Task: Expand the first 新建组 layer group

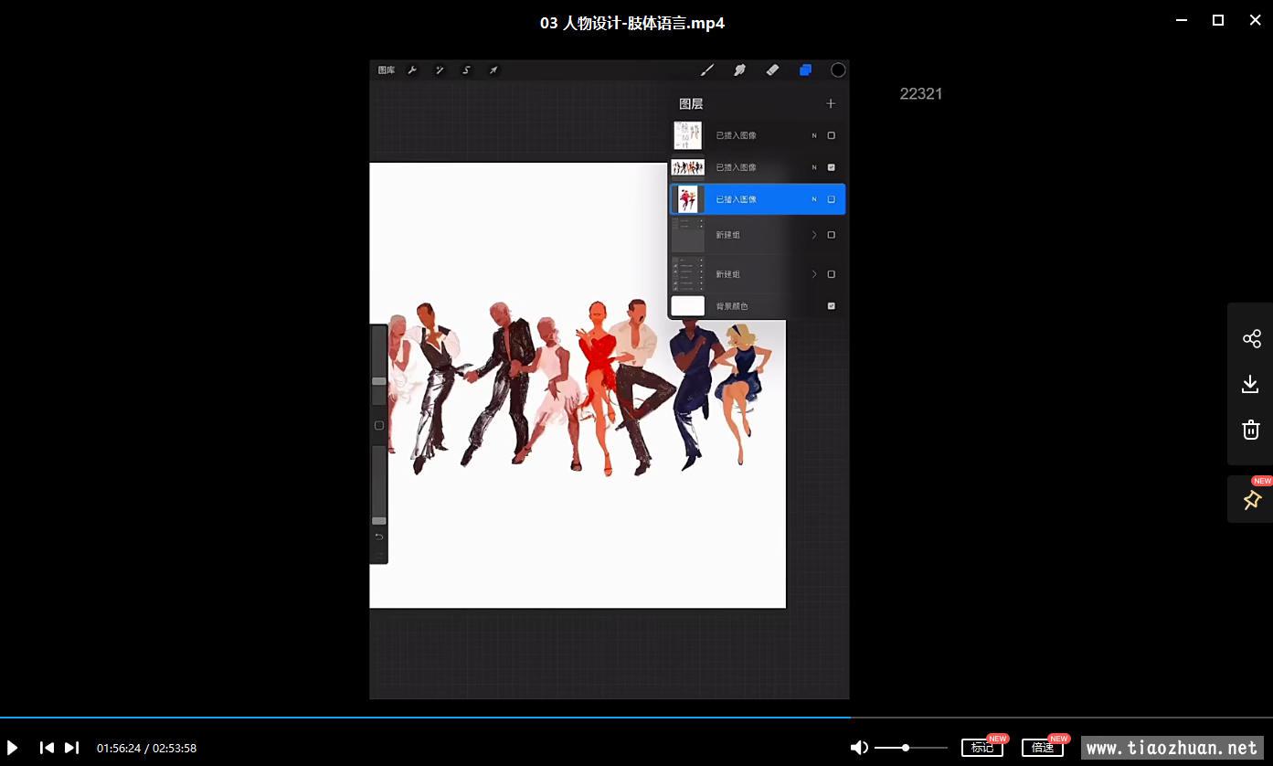Action: 814,235
